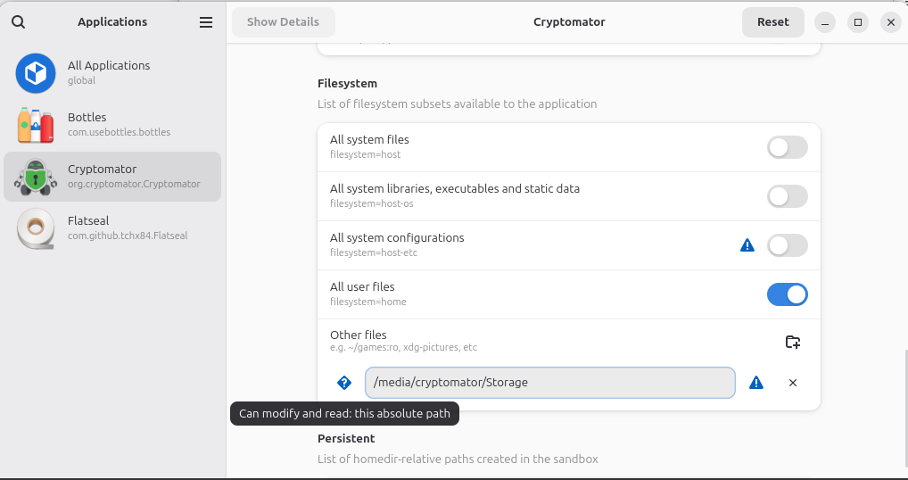The image size is (908, 480).
Task: Disable the All user files toggle
Action: pos(787,294)
